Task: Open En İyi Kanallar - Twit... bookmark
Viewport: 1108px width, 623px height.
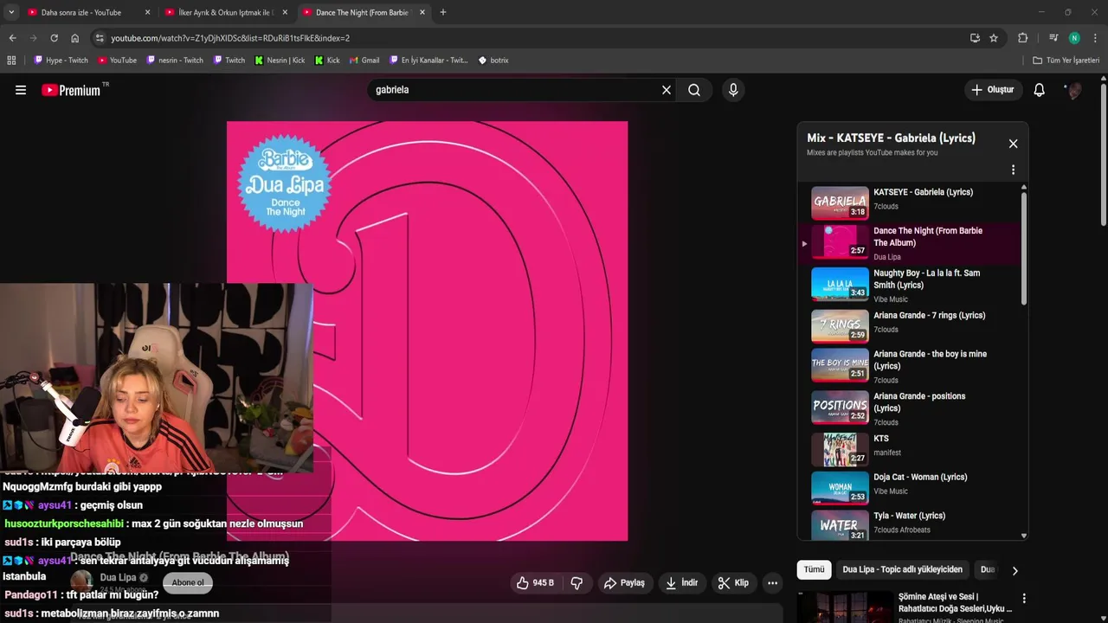Action: click(428, 61)
